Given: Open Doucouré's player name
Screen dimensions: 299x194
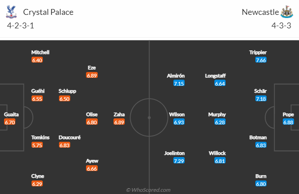Looking at the screenshot, I should coord(70,137).
